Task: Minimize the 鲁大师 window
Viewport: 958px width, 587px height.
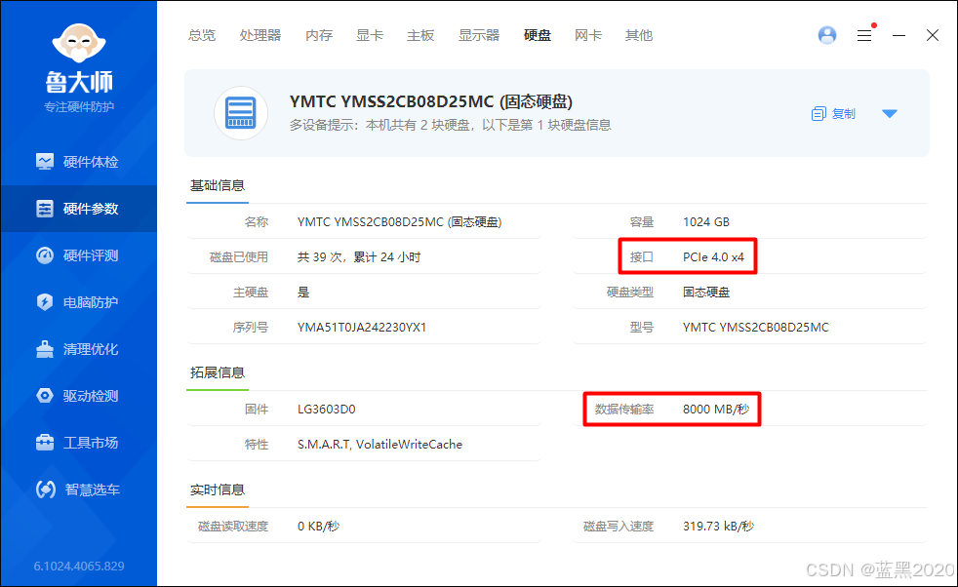Action: [898, 35]
